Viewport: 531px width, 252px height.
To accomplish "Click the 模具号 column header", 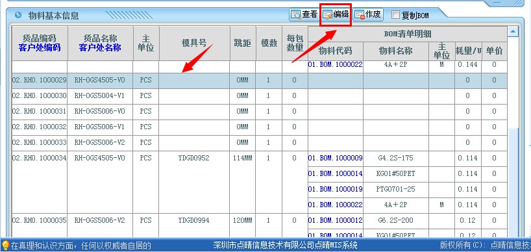I will pos(194,43).
